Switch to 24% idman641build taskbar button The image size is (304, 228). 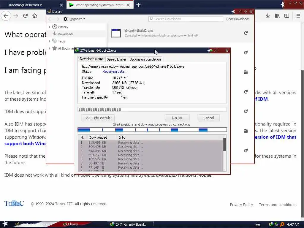(131, 224)
